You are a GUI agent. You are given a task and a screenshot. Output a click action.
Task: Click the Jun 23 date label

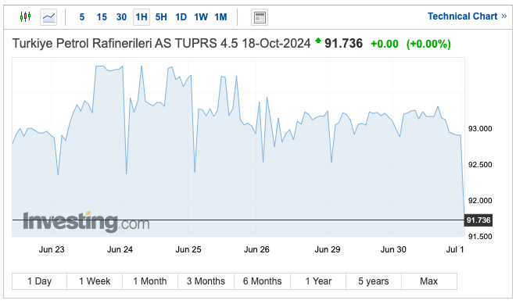(52, 249)
